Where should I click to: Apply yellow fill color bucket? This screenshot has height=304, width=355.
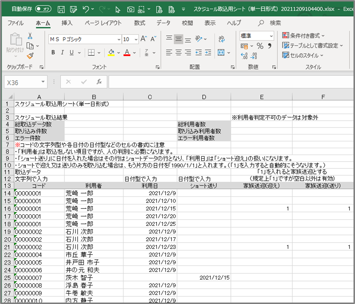coord(111,52)
